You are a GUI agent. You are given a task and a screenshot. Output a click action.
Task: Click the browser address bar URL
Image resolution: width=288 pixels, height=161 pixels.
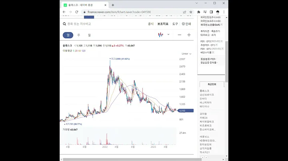pyautogui.click(x=119, y=12)
